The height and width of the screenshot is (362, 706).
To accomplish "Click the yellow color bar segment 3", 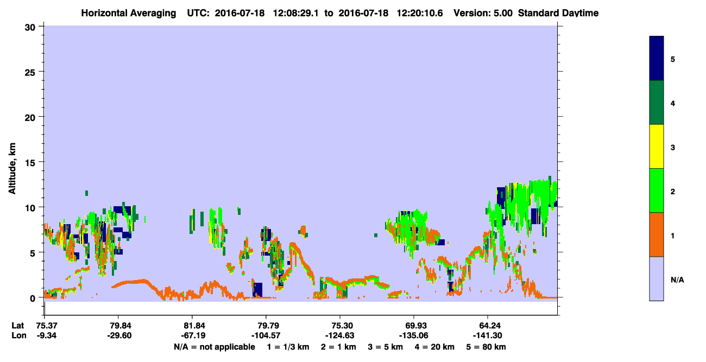I will [x=657, y=147].
